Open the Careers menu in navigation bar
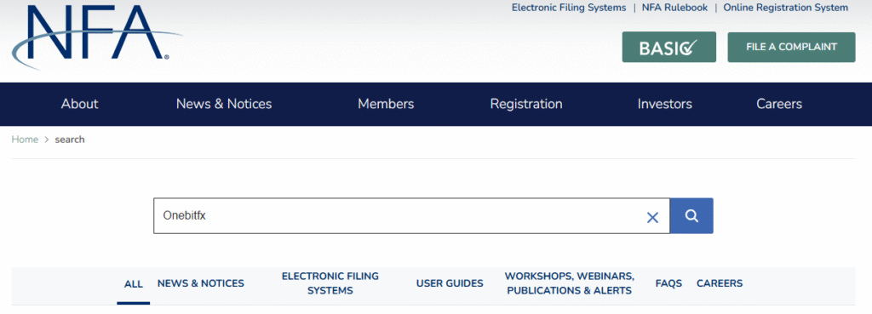The height and width of the screenshot is (314, 872). click(x=779, y=104)
